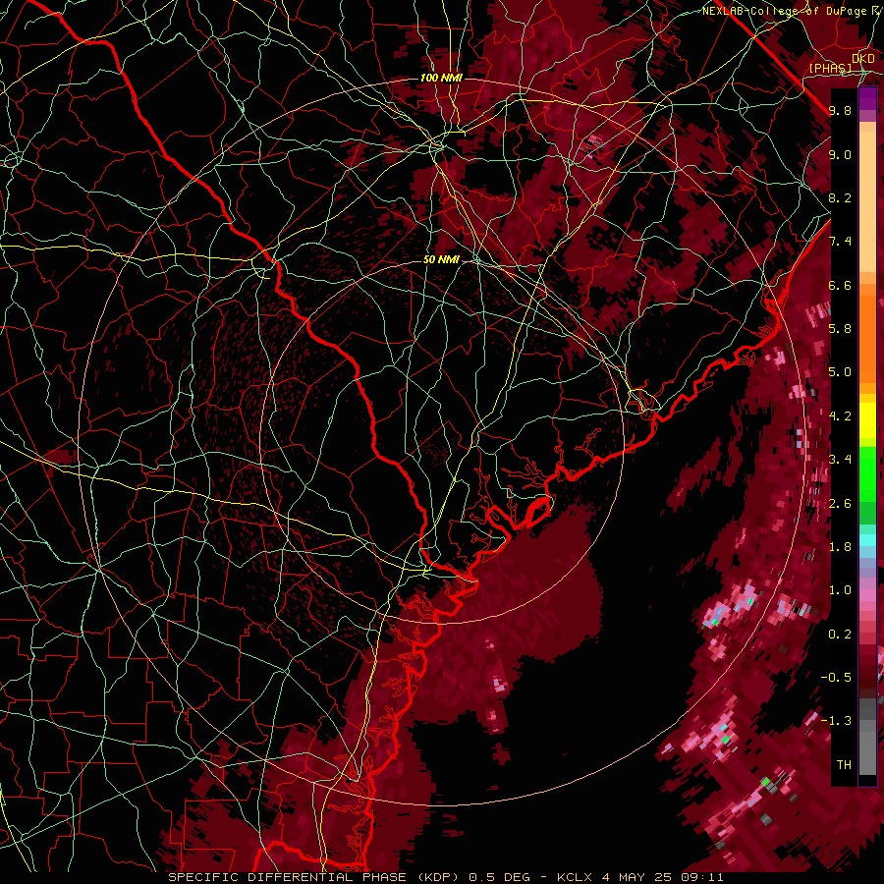Click the -0.5 scale label
The width and height of the screenshot is (884, 884).
[836, 678]
